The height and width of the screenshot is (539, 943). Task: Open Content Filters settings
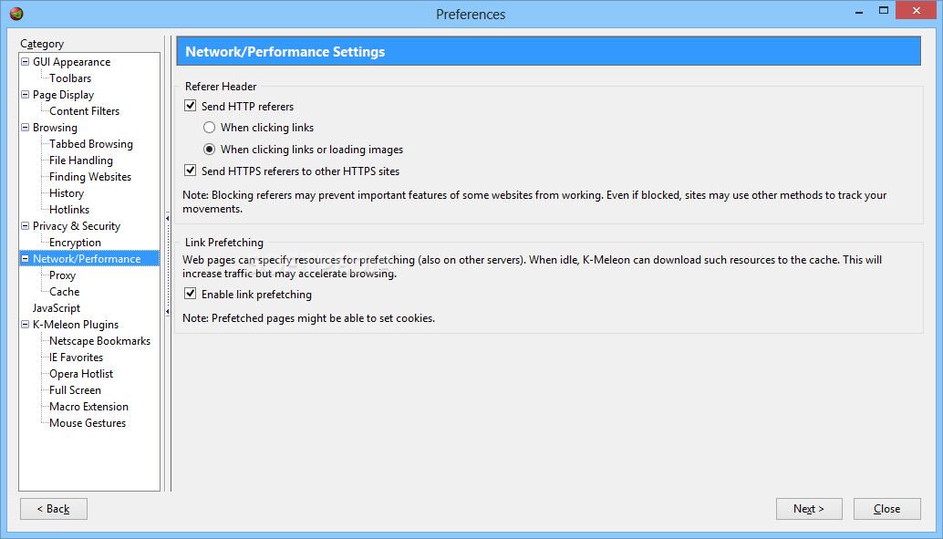pos(84,111)
